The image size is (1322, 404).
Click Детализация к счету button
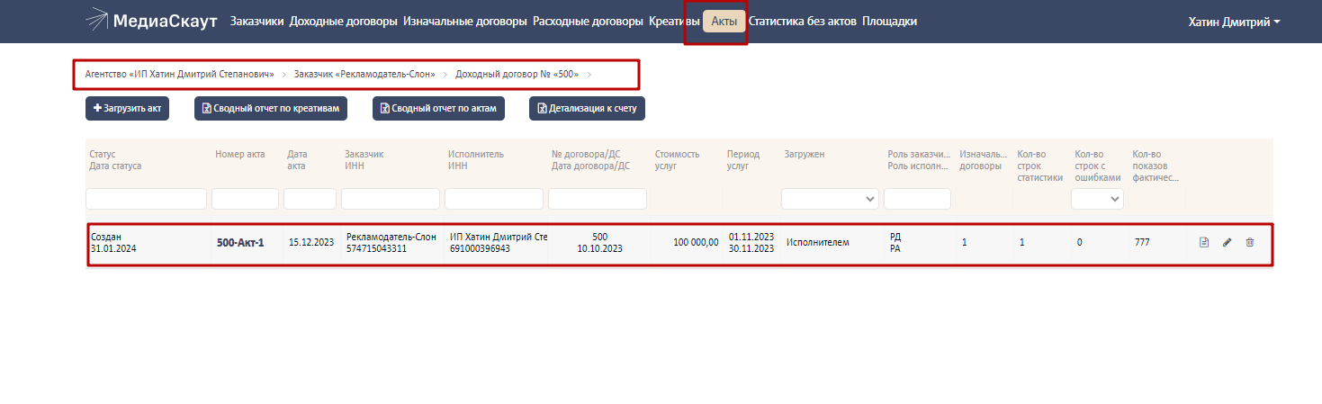click(x=587, y=108)
